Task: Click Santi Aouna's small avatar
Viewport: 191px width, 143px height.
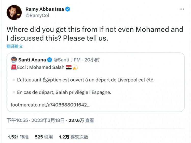Action: [14, 60]
